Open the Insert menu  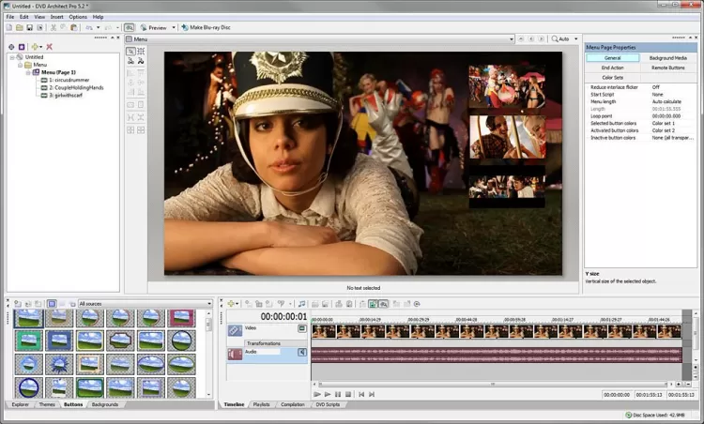tap(55, 17)
